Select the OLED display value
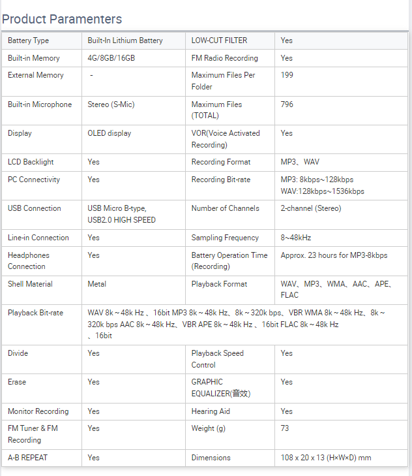The height and width of the screenshot is (476, 412). pos(110,133)
